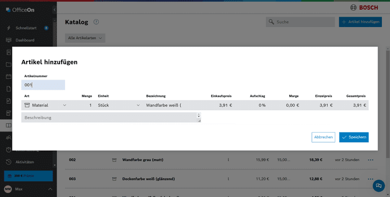Viewport: 390px width, 197px height.
Task: Click the help question mark beside Katalog
Action: 96,22
